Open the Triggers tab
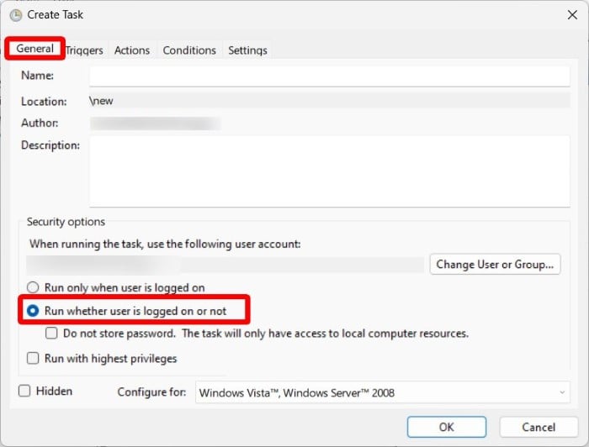The width and height of the screenshot is (589, 447). tap(84, 50)
